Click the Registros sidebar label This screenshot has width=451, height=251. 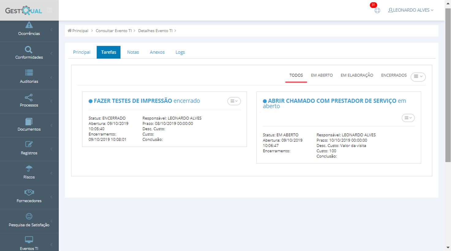29,153
